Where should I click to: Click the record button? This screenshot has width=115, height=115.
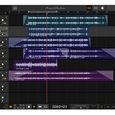[29, 107]
